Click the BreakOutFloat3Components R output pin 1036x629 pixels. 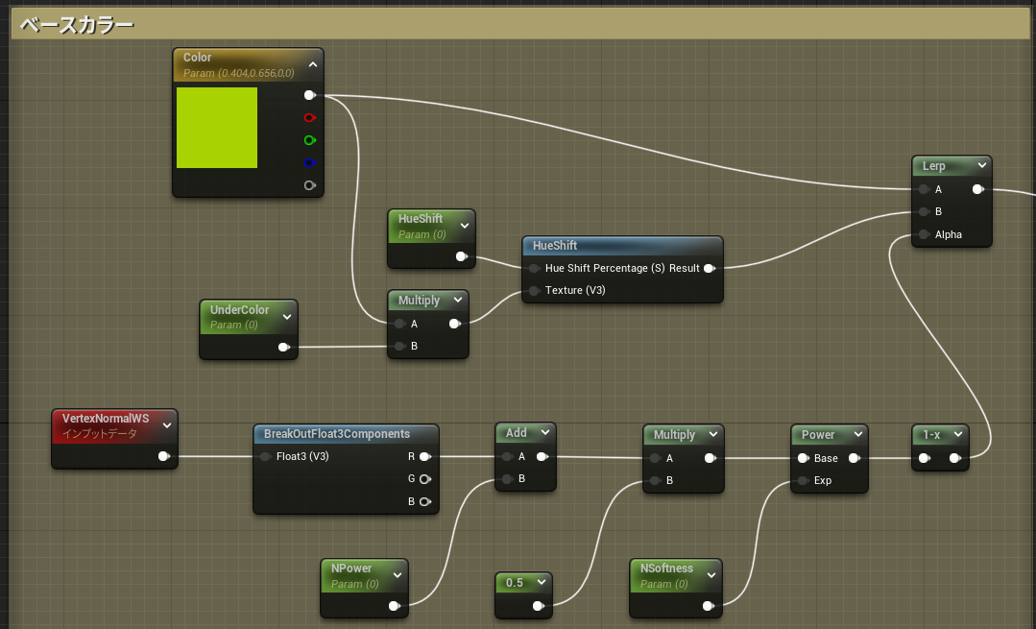425,456
